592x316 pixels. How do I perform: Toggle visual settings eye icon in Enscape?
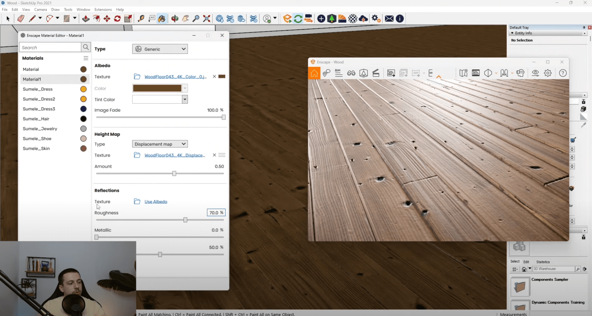click(x=535, y=73)
